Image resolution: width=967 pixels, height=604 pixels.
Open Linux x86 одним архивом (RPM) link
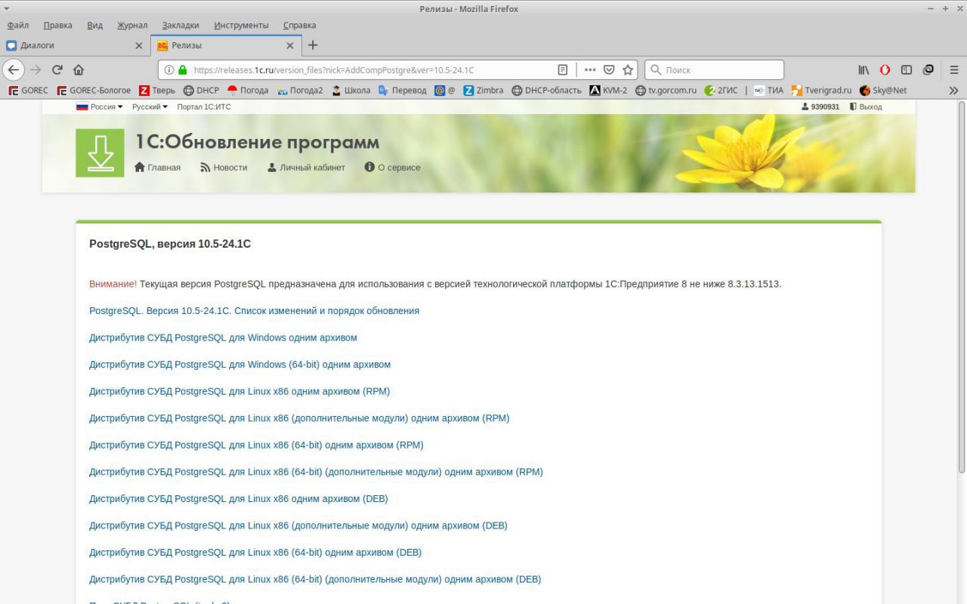[239, 391]
